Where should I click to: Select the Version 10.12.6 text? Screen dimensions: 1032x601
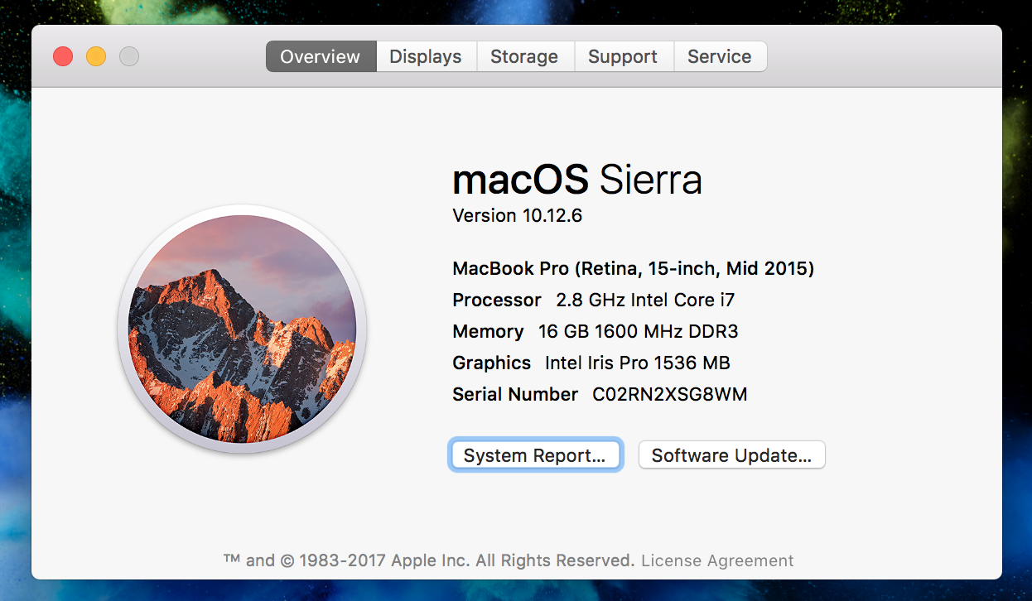518,215
